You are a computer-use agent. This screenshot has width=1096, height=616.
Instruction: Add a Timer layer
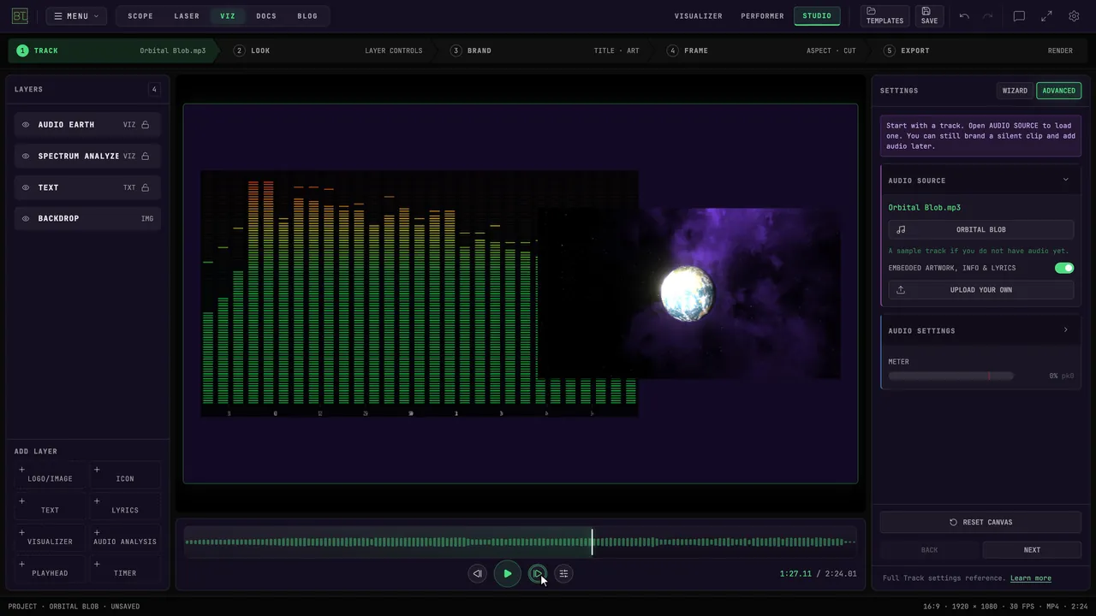(x=125, y=569)
